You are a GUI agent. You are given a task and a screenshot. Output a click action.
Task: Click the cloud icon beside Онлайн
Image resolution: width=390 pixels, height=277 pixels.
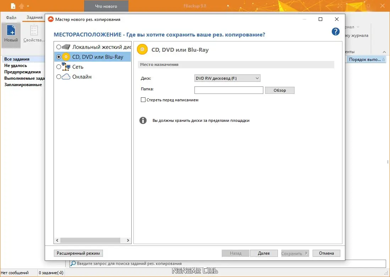pos(66,77)
